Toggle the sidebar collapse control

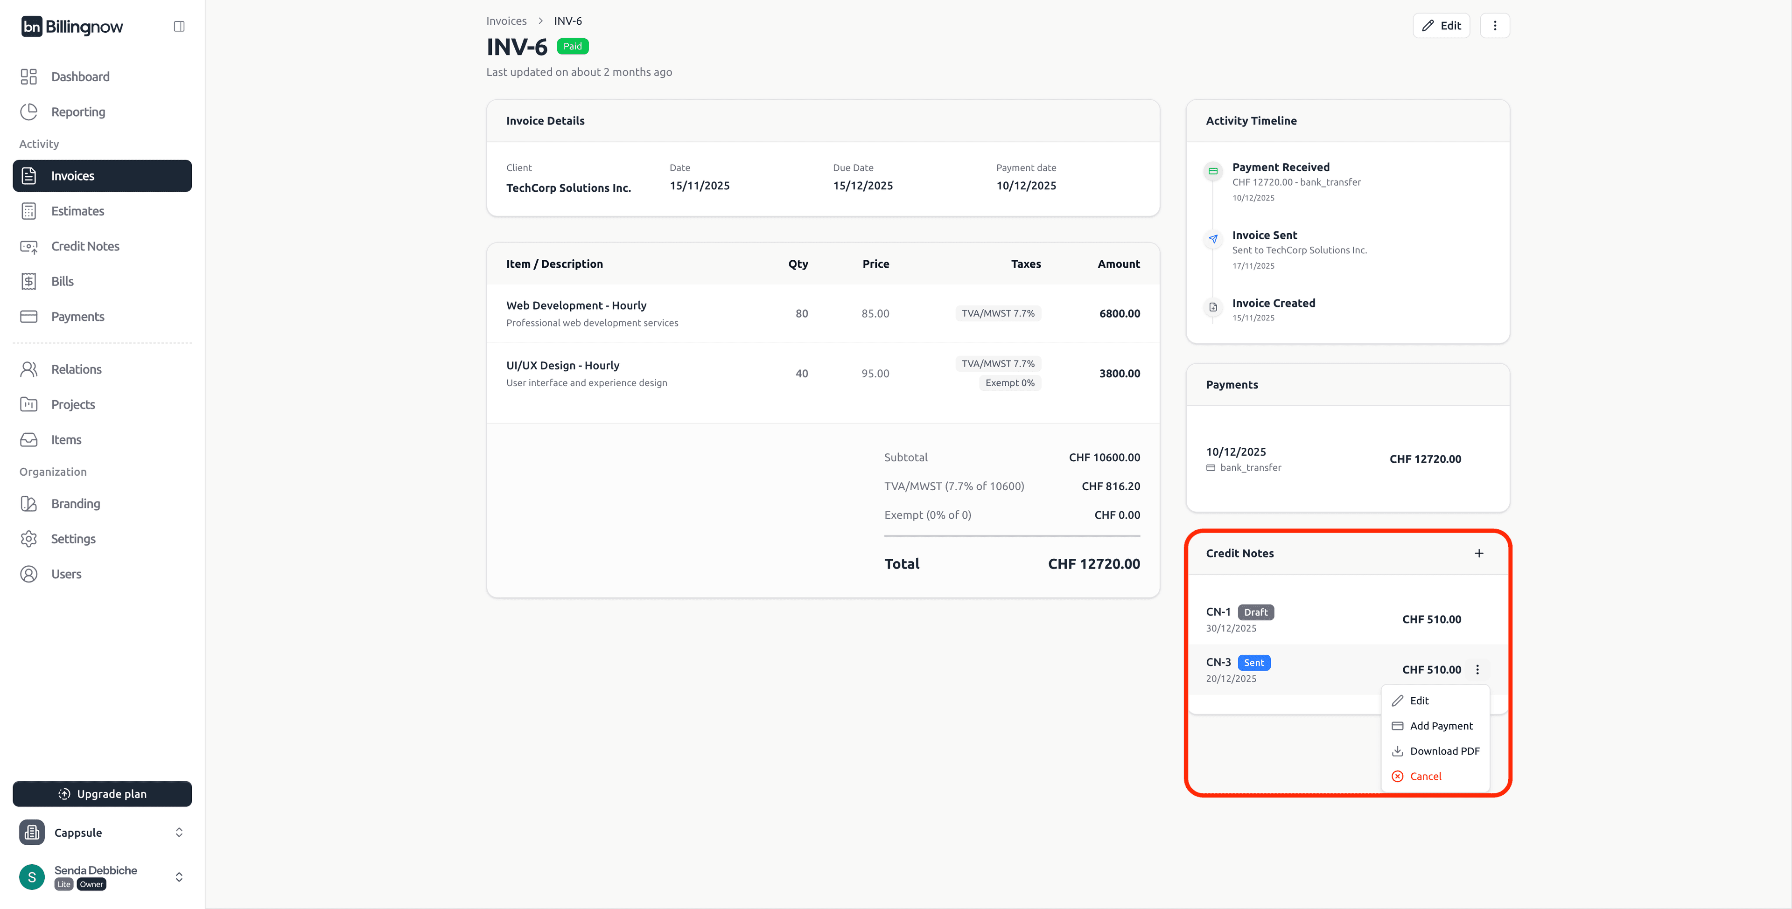click(179, 26)
